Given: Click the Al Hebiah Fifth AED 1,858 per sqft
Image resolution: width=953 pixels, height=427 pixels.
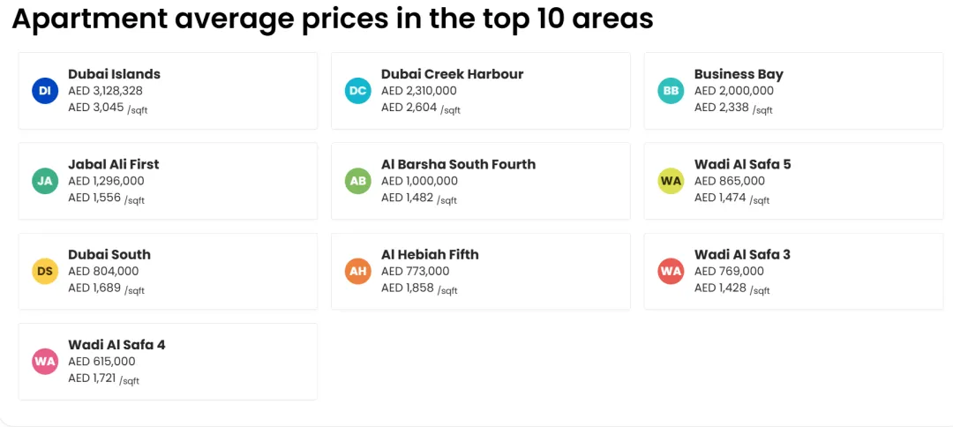Looking at the screenshot, I should [x=419, y=288].
